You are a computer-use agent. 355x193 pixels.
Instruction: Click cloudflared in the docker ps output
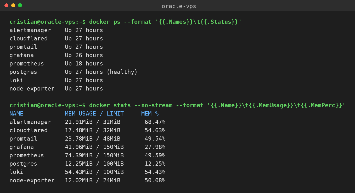tap(29, 39)
